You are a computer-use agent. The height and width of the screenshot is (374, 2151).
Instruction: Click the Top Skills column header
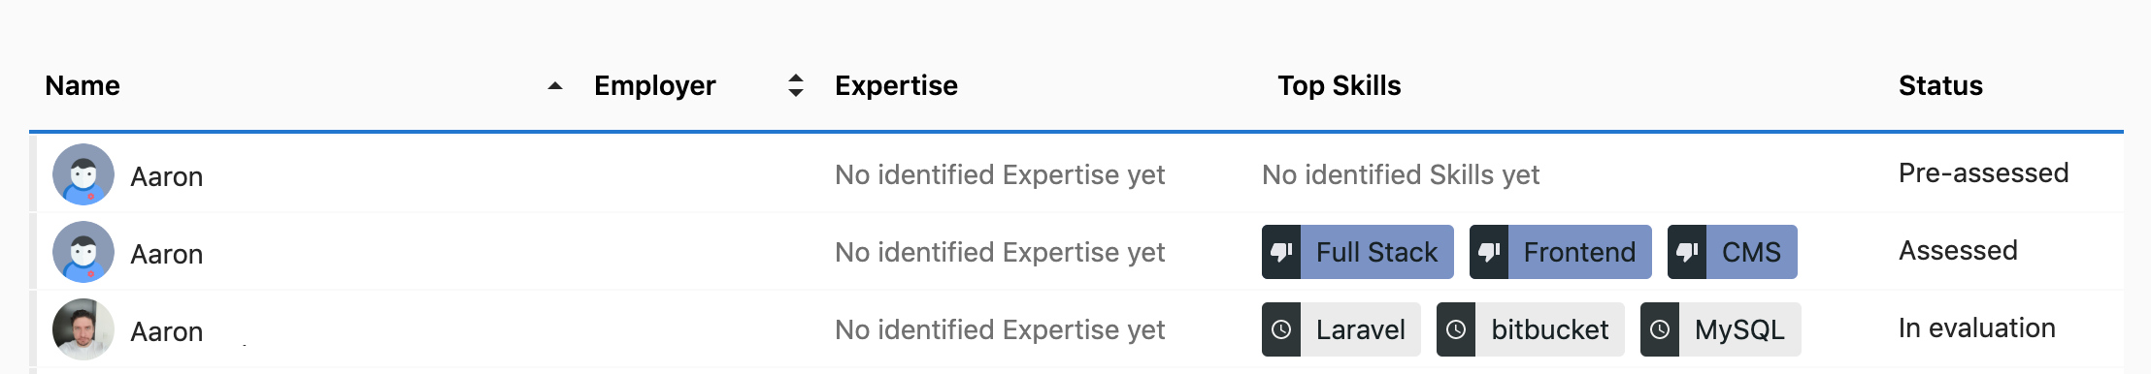point(1340,85)
